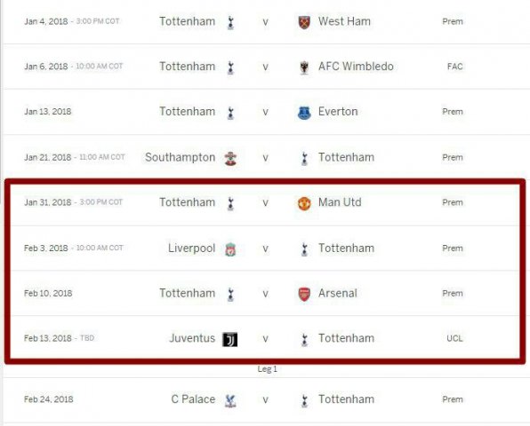Click the Southampton club crest

231,158
